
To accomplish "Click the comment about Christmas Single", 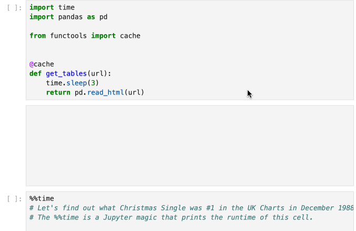I will [191, 208].
